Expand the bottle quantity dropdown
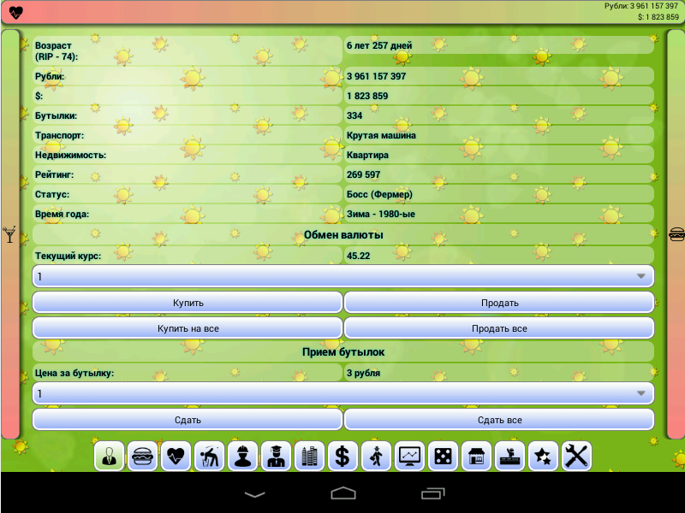685x513 pixels. pos(343,393)
